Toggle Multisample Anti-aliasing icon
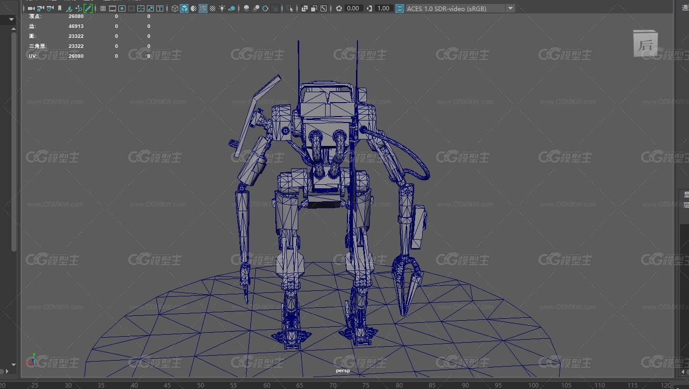The width and height of the screenshot is (689, 389). tap(266, 8)
